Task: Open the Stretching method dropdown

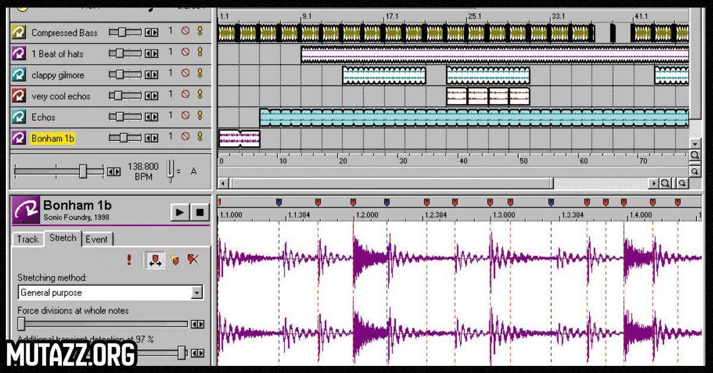Action: [197, 293]
